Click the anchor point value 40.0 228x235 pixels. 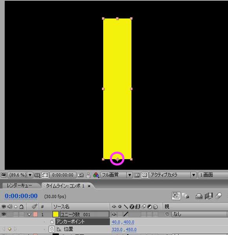116,222
